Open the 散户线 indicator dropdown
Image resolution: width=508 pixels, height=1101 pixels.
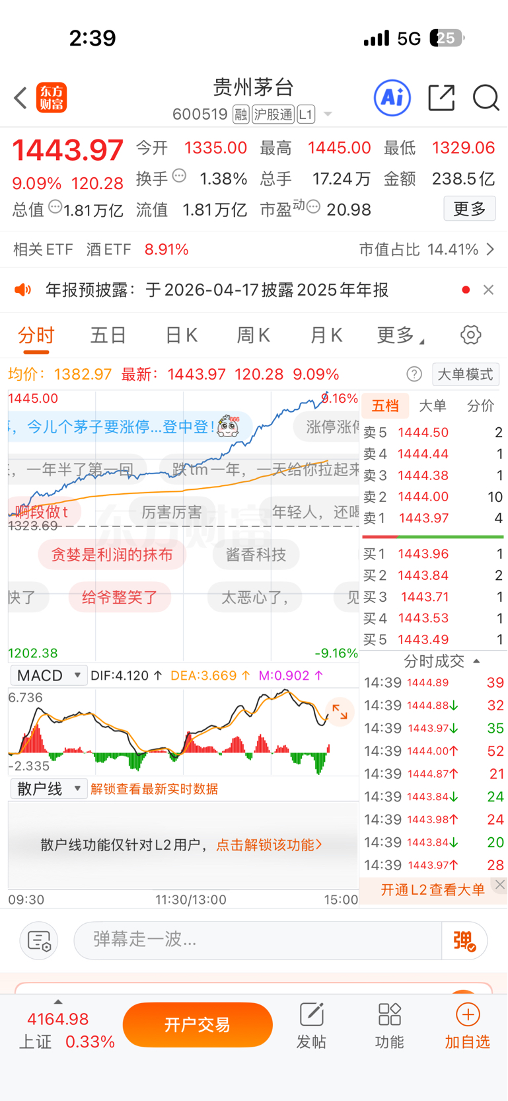tap(49, 788)
